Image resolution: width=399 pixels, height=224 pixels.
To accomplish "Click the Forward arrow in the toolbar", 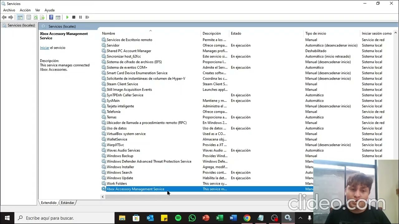I will (11, 17).
